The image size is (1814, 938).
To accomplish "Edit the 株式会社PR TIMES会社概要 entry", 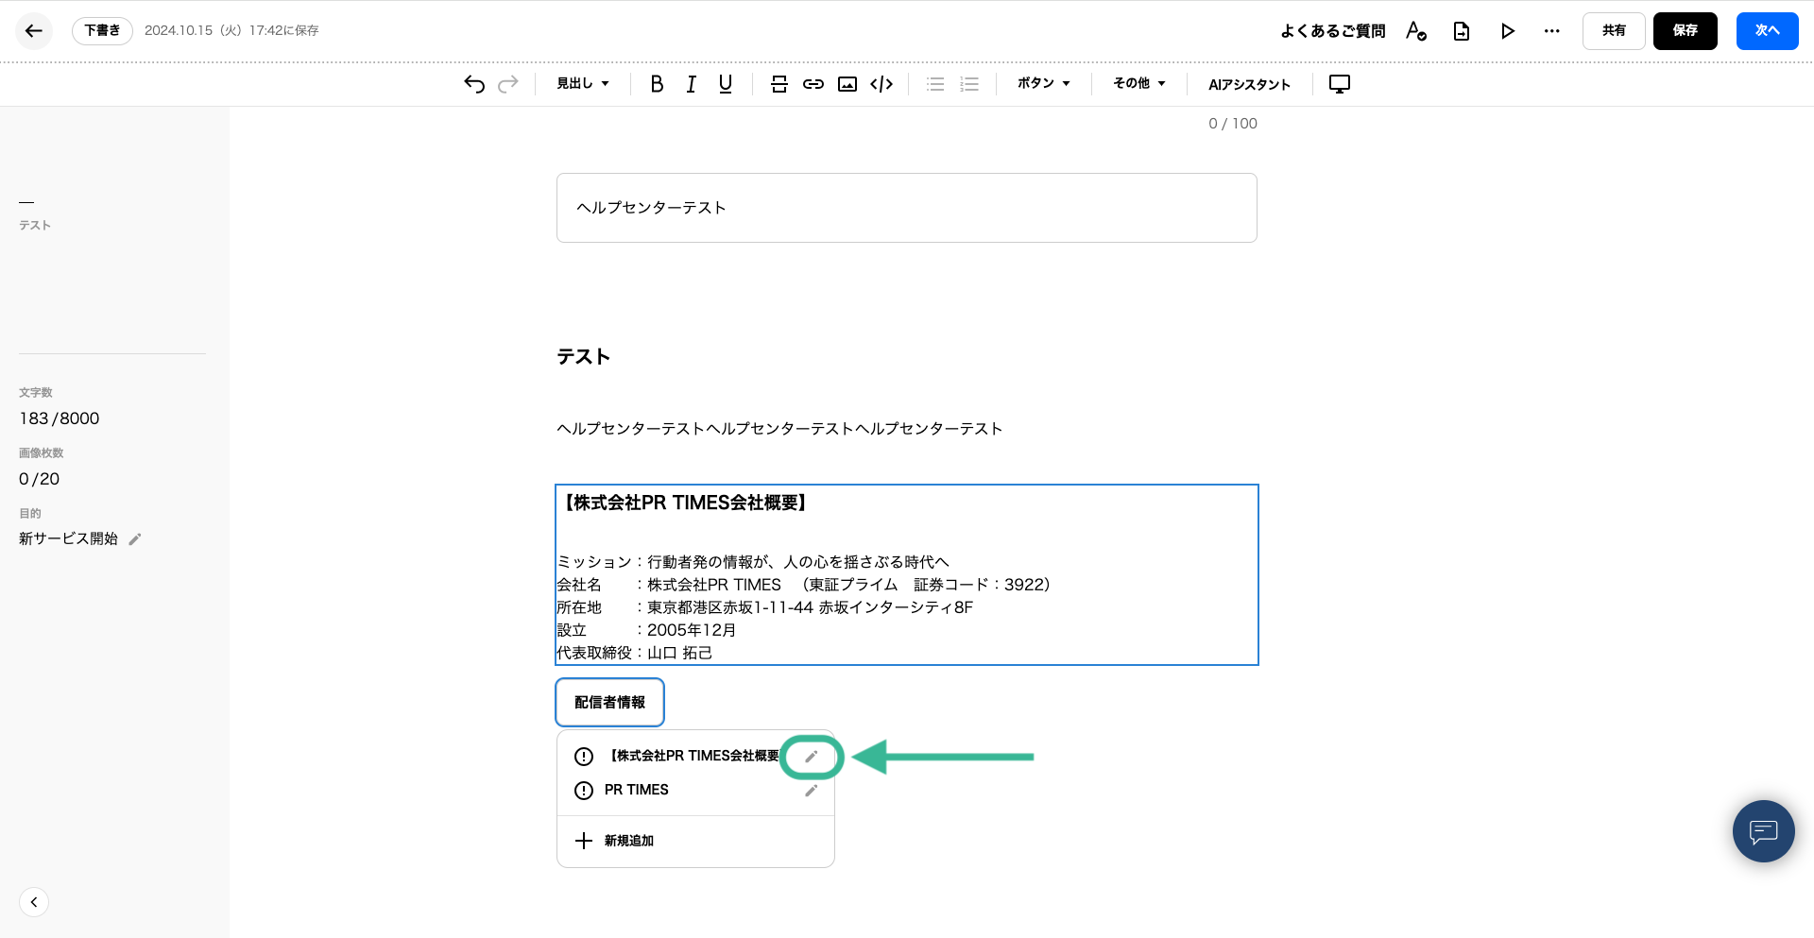I will [x=811, y=757].
